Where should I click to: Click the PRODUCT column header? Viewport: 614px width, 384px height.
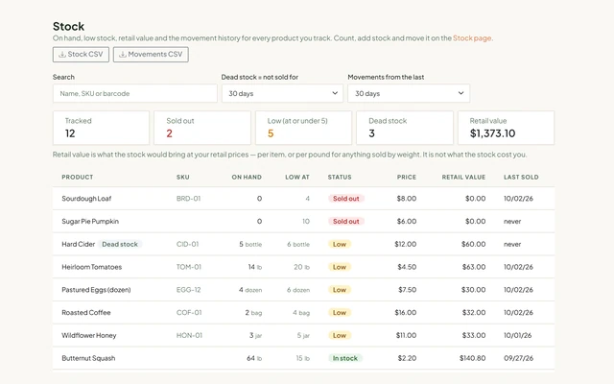click(78, 177)
